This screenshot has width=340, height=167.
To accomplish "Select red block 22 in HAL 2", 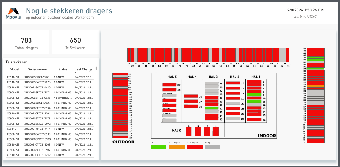I will 233,113.
